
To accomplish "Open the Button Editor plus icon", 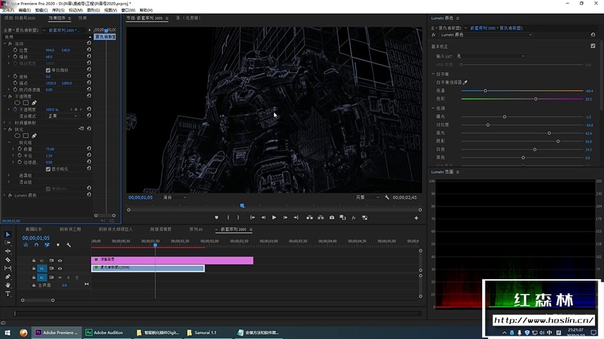I will point(416,218).
